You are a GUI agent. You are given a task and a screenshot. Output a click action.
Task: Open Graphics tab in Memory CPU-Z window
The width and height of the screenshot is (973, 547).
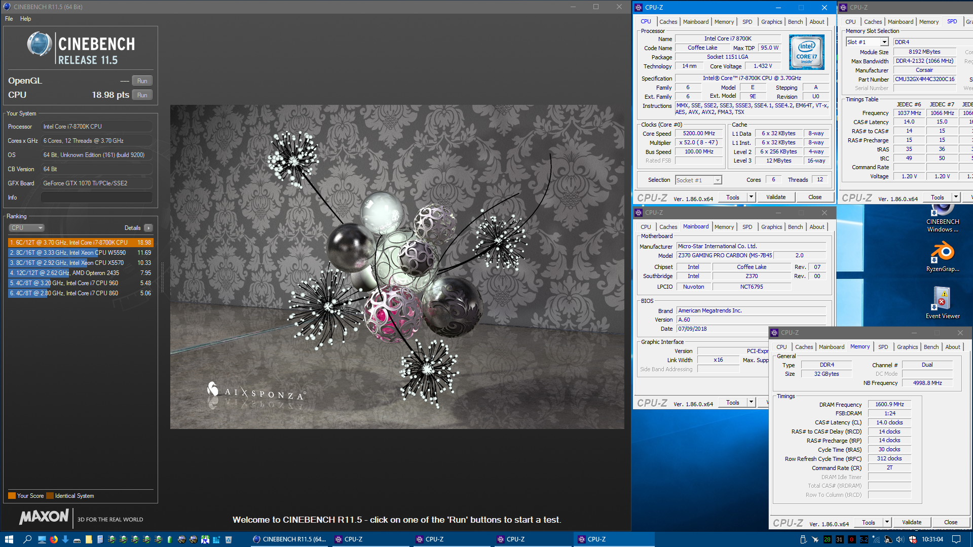[907, 347]
